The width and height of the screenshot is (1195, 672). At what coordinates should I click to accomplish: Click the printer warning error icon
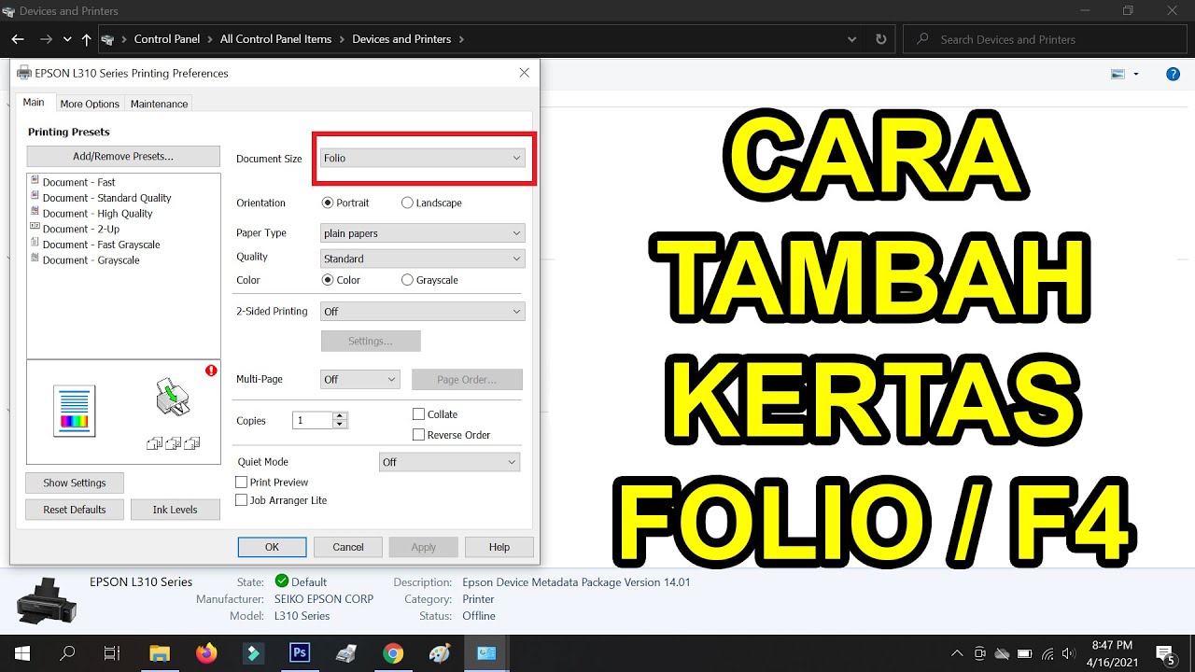(211, 371)
